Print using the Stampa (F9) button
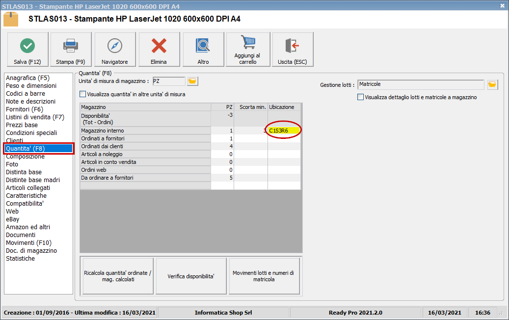The height and width of the screenshot is (320, 509). [x=71, y=50]
